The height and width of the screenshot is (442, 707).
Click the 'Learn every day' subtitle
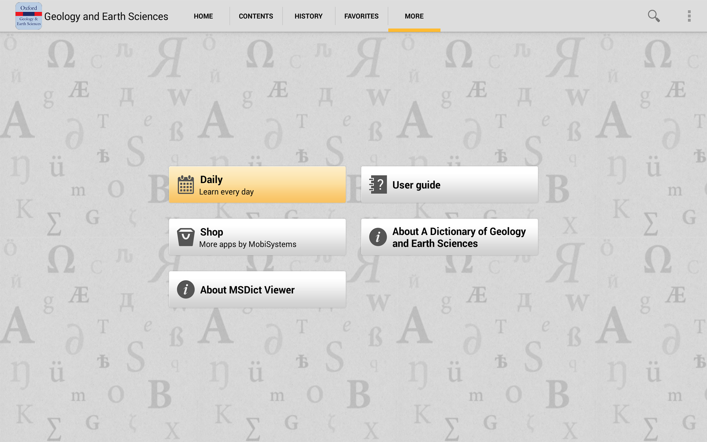(x=226, y=192)
